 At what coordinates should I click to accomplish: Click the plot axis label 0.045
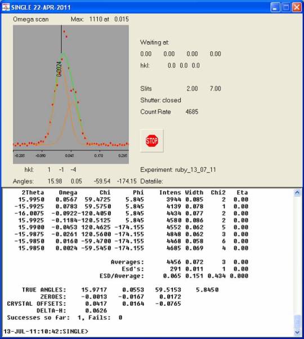(69, 155)
